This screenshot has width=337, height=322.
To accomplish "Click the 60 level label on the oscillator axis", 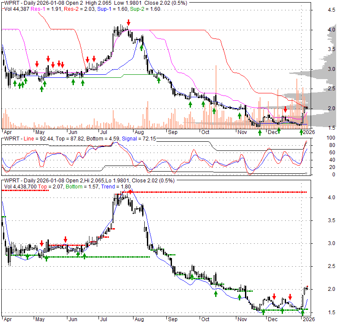I will point(332,153).
